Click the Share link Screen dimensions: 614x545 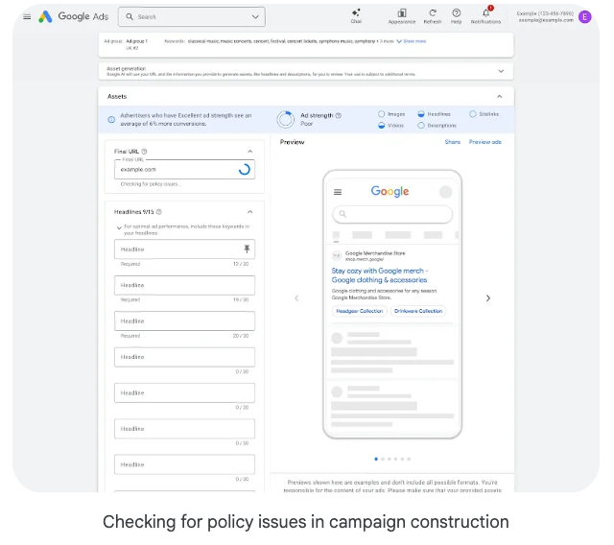[x=452, y=142]
